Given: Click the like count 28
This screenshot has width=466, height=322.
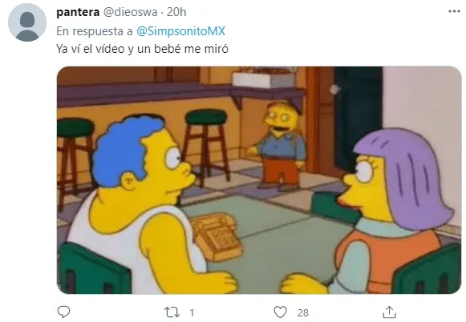Looking at the screenshot, I should point(303,312).
